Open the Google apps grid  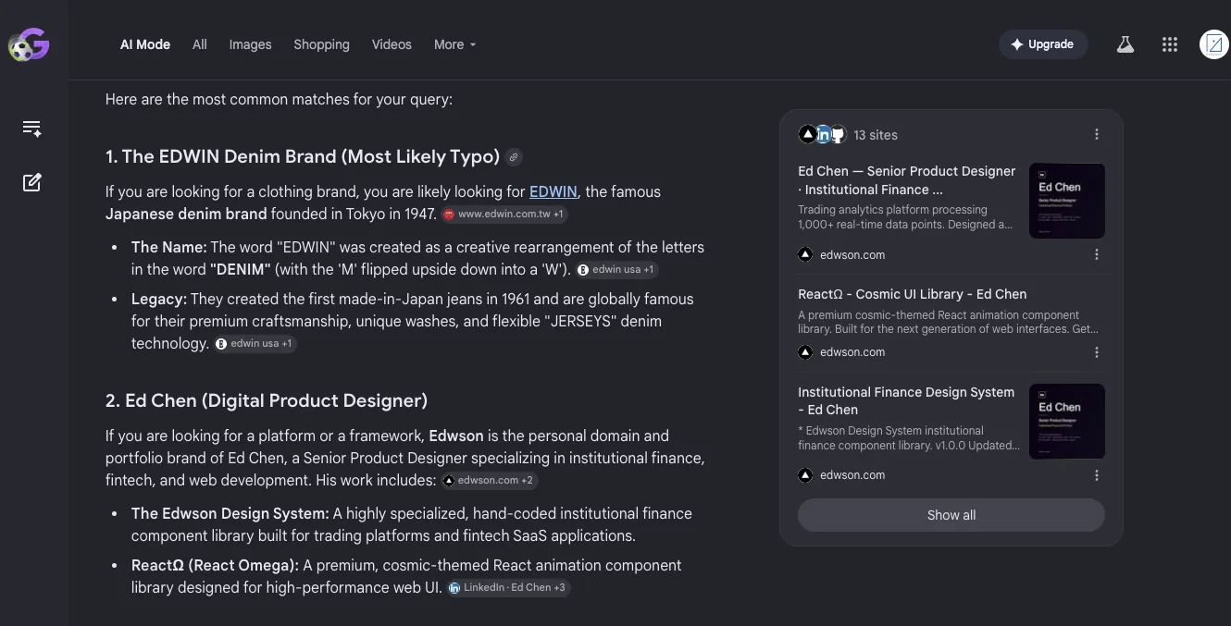[1170, 44]
